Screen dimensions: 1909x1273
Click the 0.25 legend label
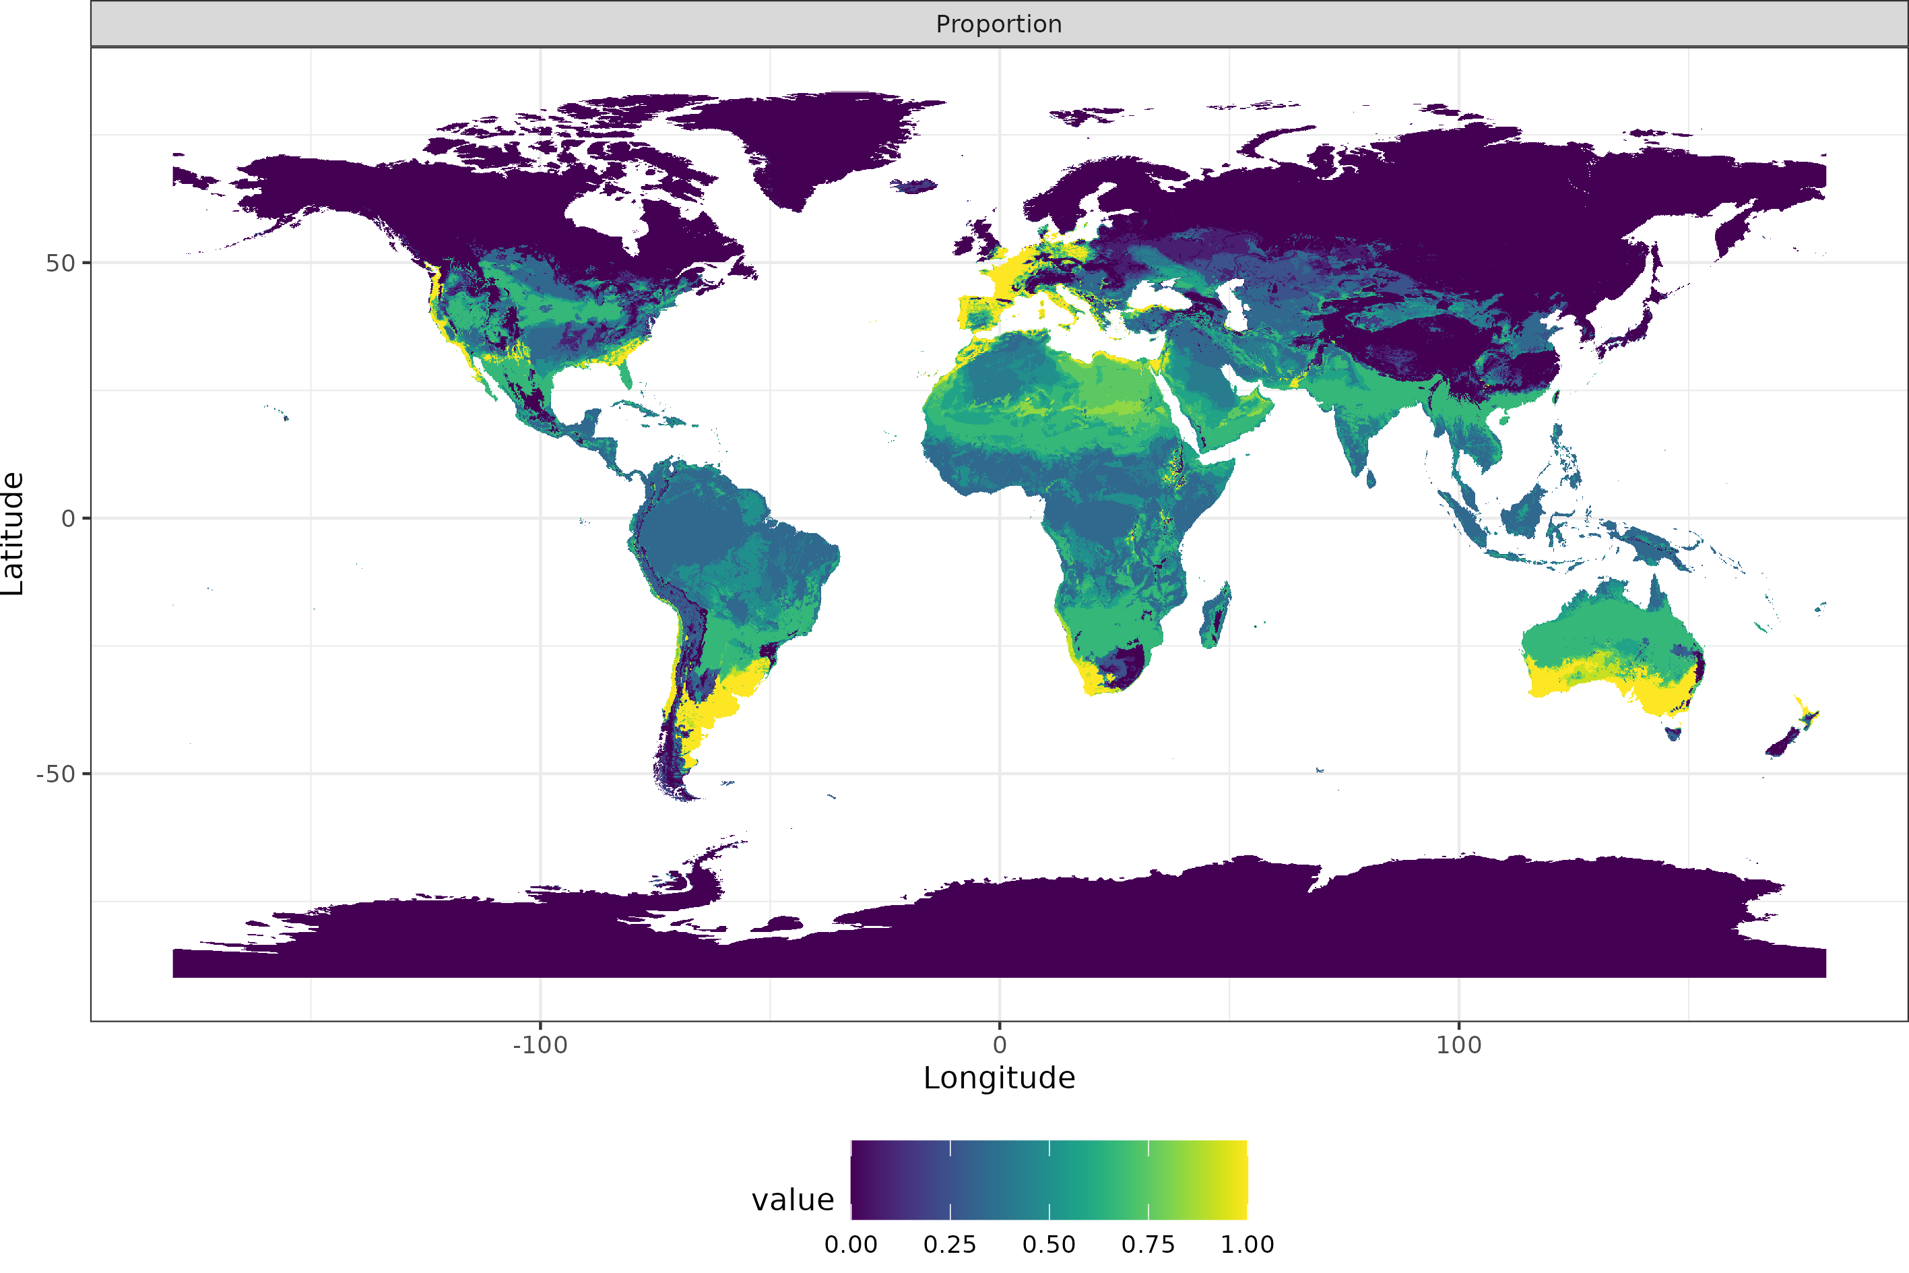[x=949, y=1245]
